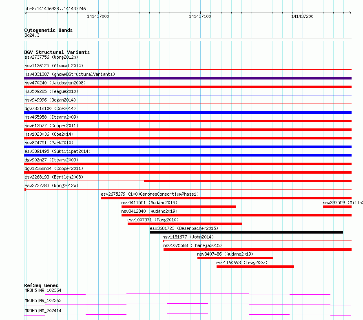Open nsv1075588 (Thareja2015) label
Image resolution: width=363 pixels, height=320 pixels.
tap(193, 245)
